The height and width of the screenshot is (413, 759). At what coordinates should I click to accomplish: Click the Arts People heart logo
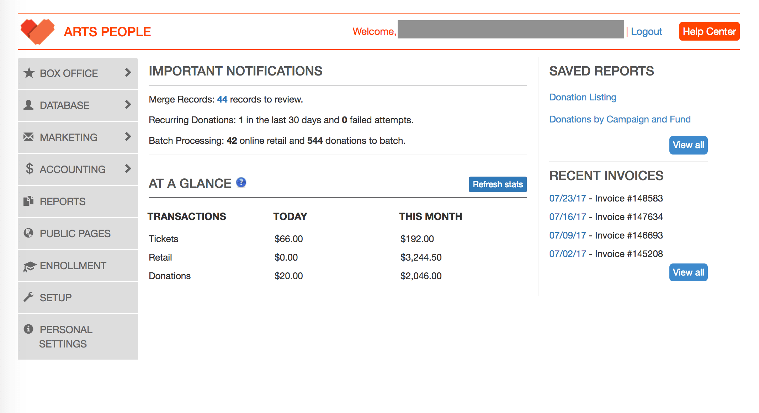pyautogui.click(x=38, y=32)
